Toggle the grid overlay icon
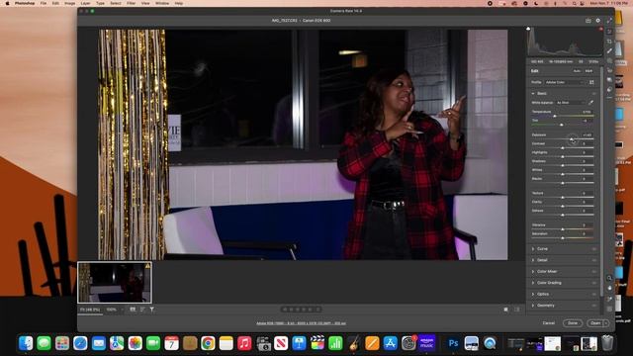 (609, 309)
